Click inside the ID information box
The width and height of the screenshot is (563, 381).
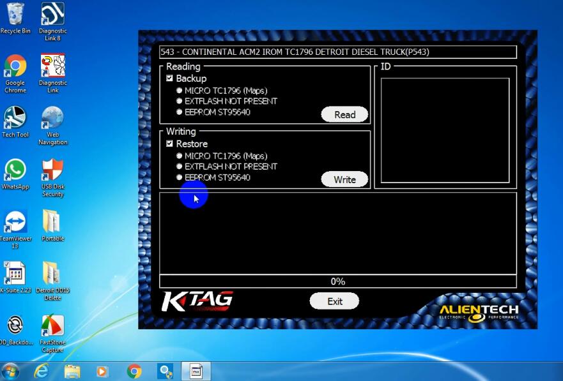[445, 130]
